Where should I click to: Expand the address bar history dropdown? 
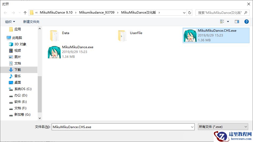[184, 13]
